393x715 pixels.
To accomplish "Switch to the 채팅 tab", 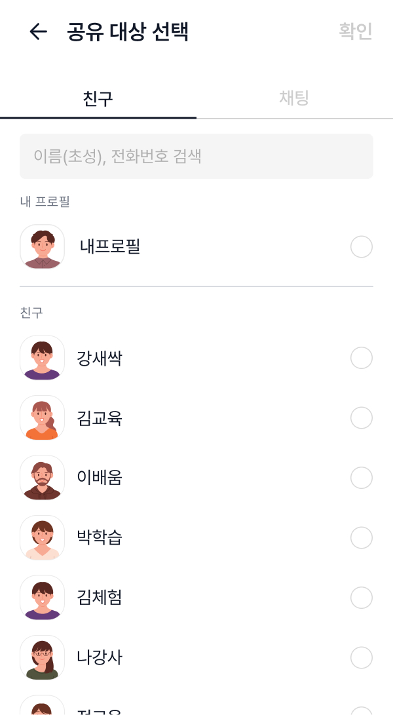I will click(x=293, y=96).
